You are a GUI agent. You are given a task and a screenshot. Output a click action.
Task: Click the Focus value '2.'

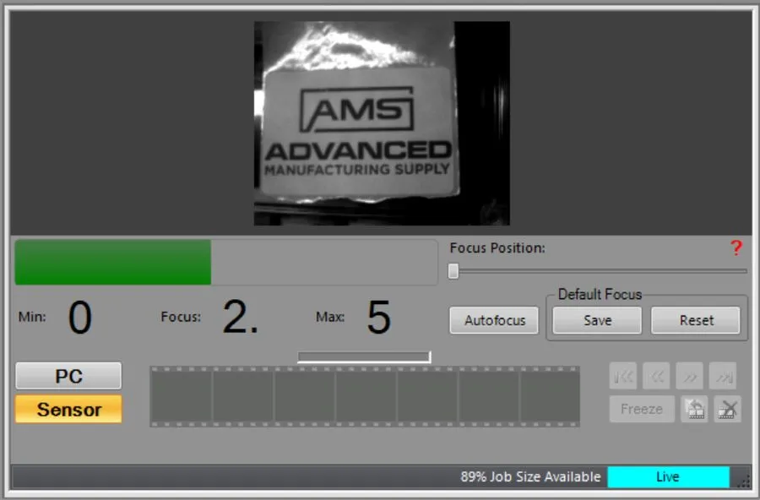[241, 317]
